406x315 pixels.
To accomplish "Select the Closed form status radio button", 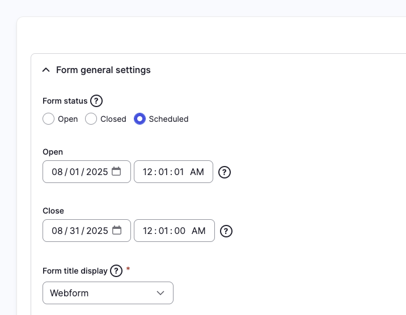I will [x=91, y=119].
